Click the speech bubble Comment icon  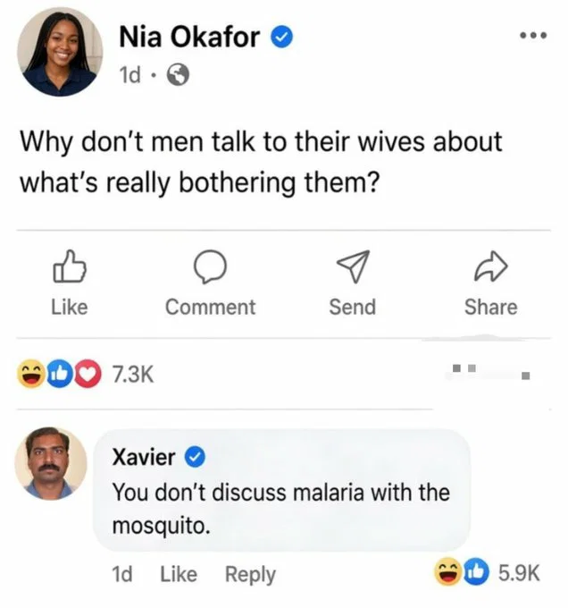[x=210, y=266]
